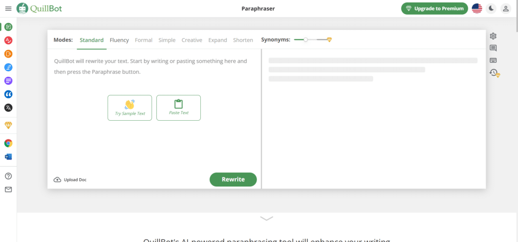Open the hamburger menu

pyautogui.click(x=8, y=9)
